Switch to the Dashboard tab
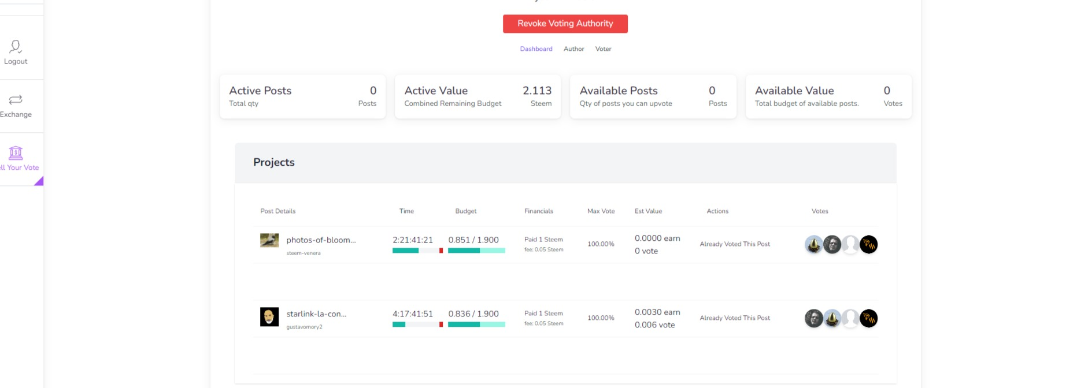Image resolution: width=1066 pixels, height=388 pixels. click(x=536, y=49)
